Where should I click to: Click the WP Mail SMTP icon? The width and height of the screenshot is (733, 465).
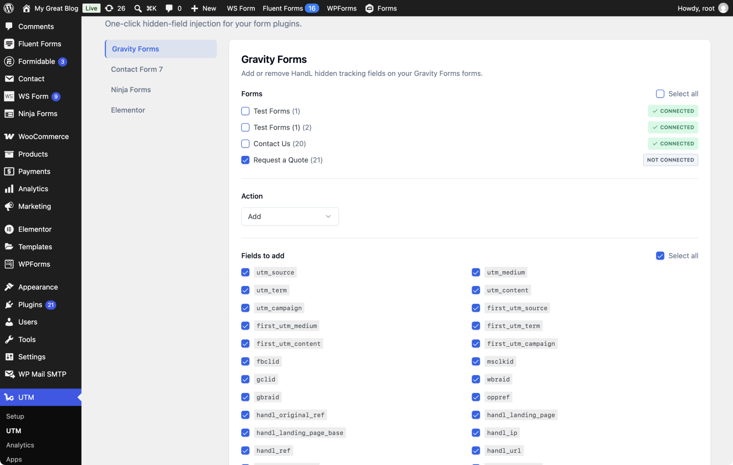(x=9, y=375)
